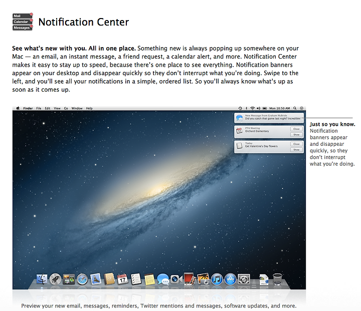Viewport: 361px width, 311px height.
Task: Click the clock Mon 10:50 AM
Action: (x=279, y=108)
